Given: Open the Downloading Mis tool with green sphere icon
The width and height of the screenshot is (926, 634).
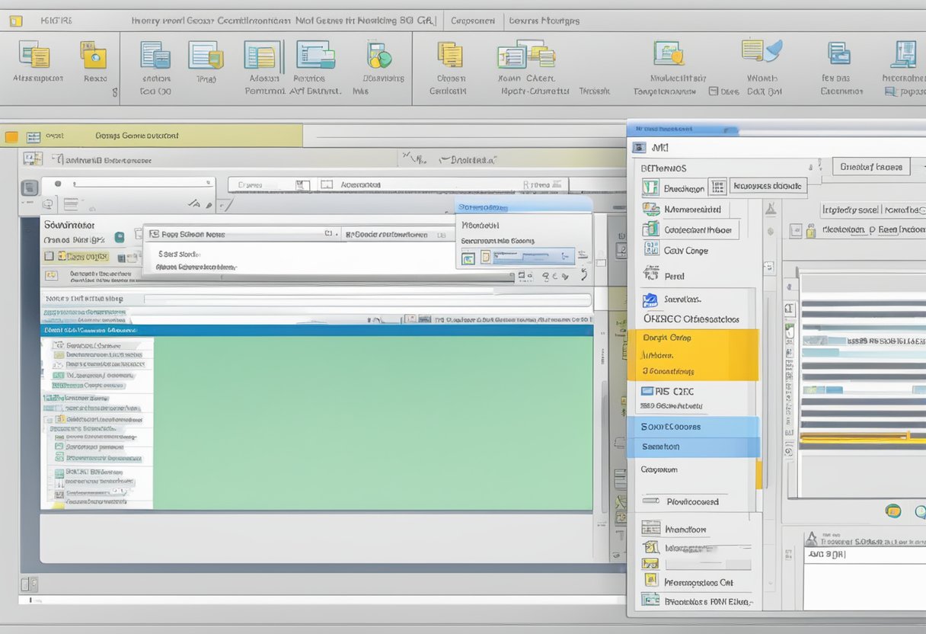Looking at the screenshot, I should pos(378,59).
